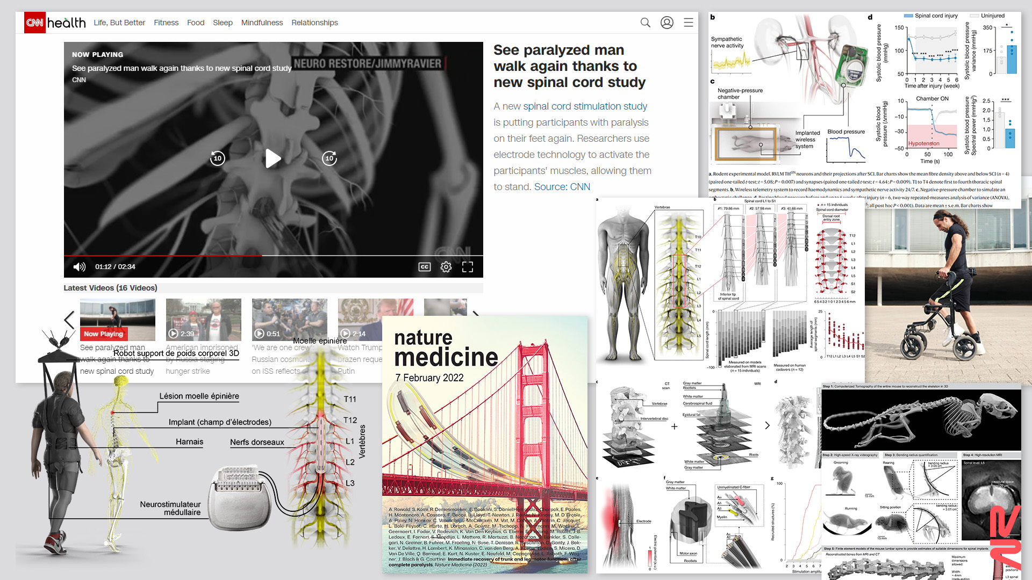Open the search magnifier icon
Image resolution: width=1032 pixels, height=580 pixels.
645,23
